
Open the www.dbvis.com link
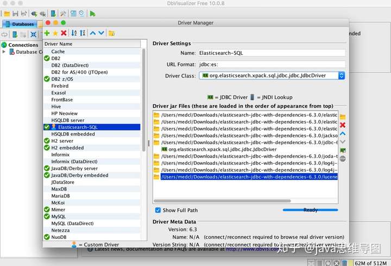(253, 249)
